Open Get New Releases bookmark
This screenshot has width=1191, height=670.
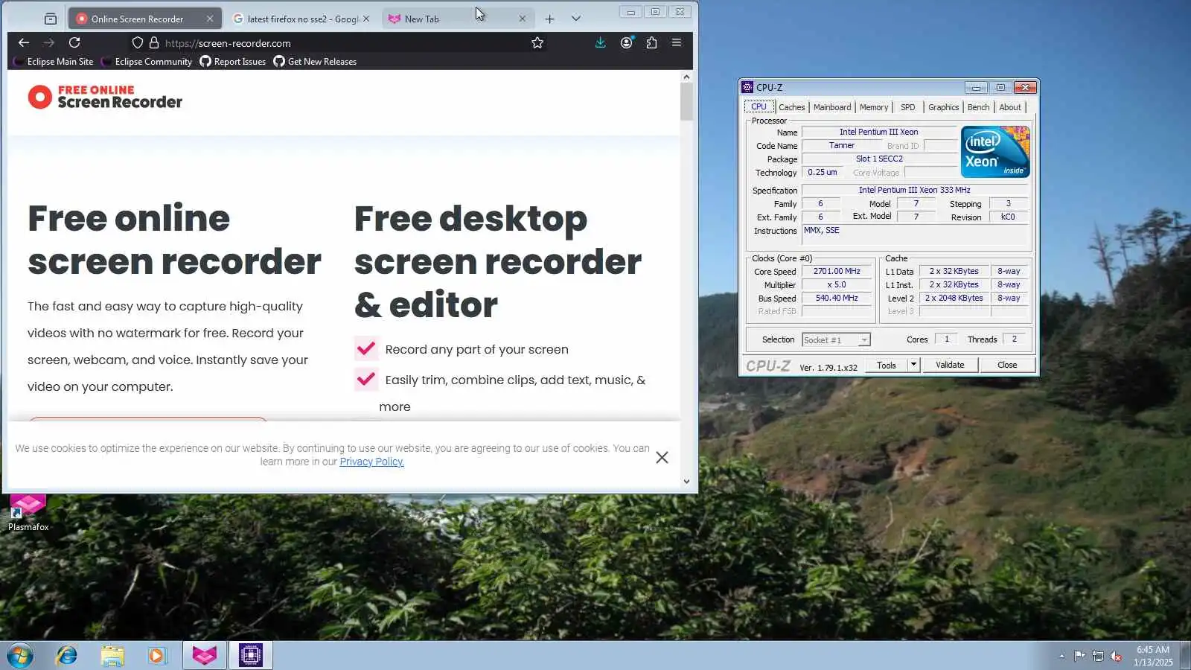315,62
